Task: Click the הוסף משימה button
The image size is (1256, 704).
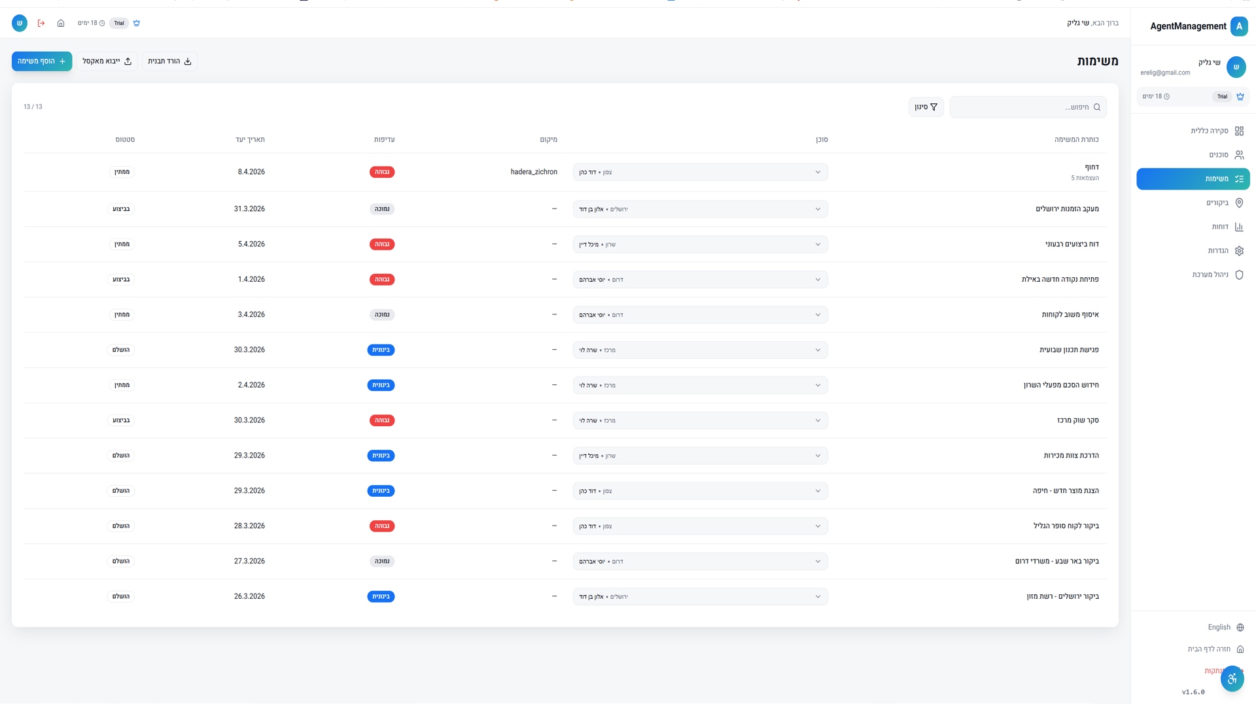Action: (42, 61)
